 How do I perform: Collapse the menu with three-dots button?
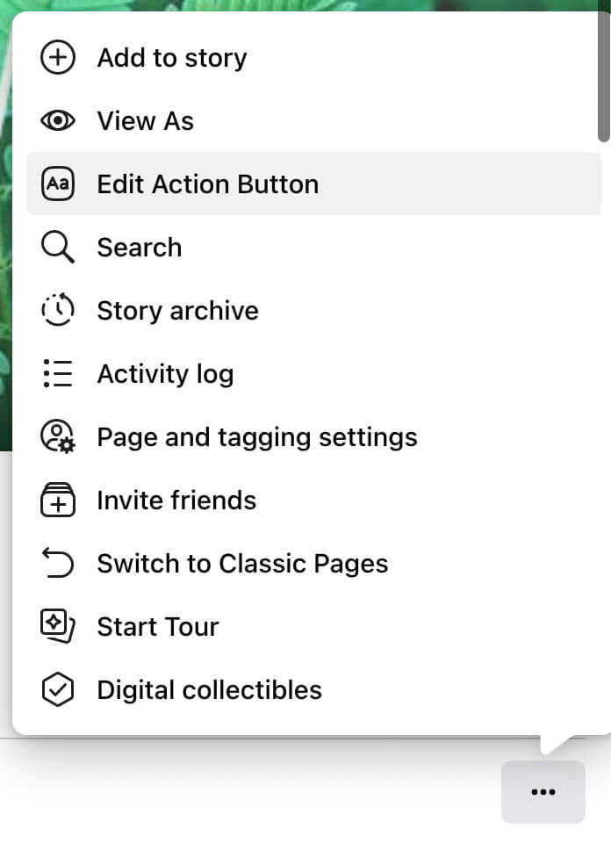click(543, 792)
